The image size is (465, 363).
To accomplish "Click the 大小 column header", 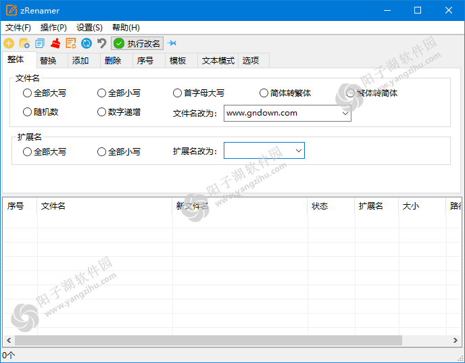I will [422, 205].
